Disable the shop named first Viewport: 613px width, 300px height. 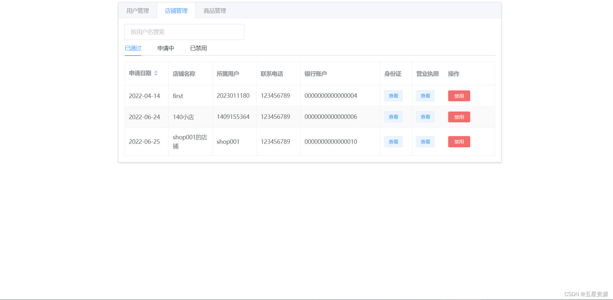(459, 96)
